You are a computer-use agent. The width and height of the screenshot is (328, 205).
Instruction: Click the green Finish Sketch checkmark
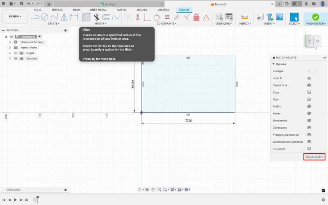315,17
